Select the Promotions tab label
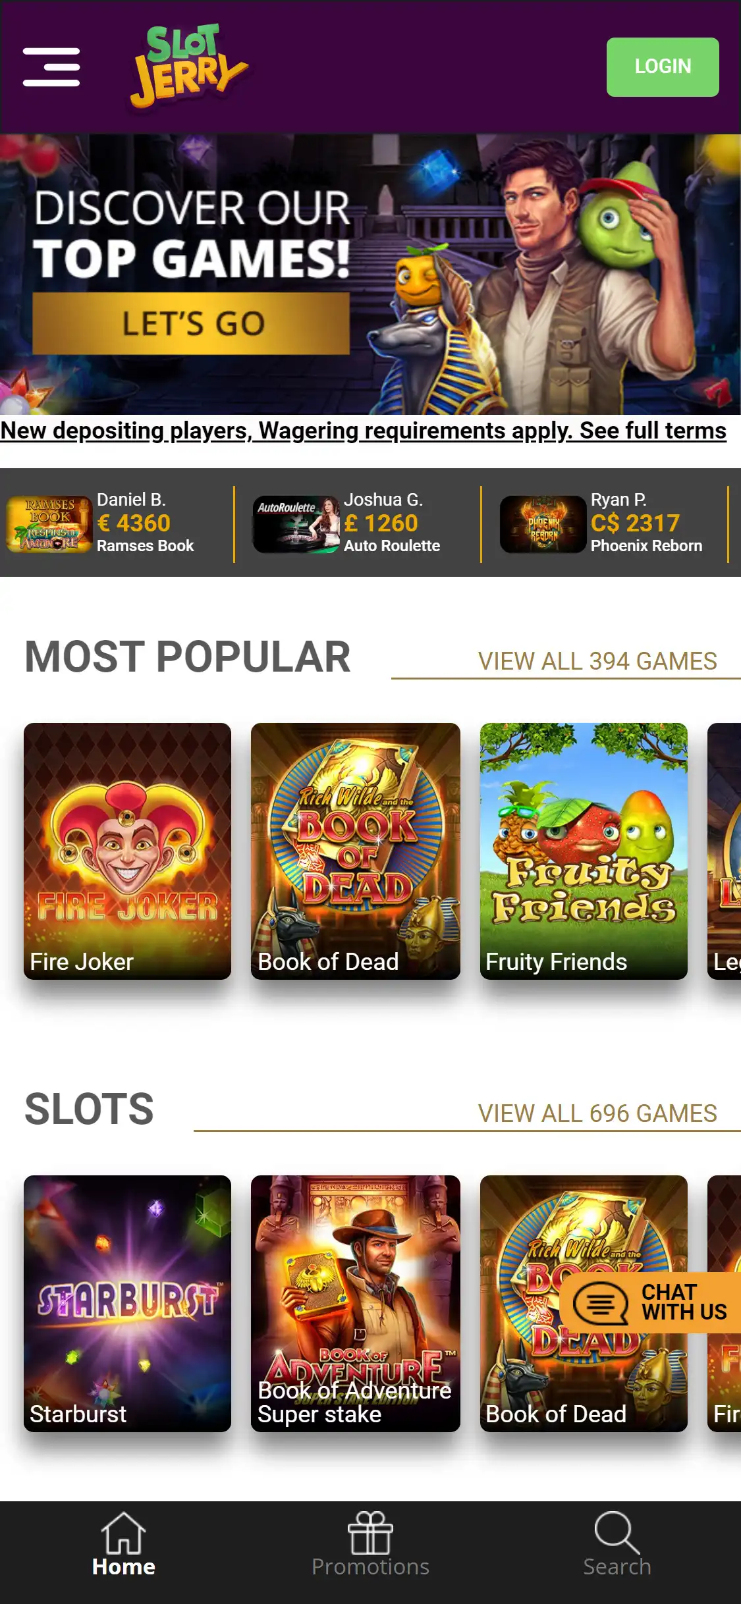This screenshot has height=1604, width=741. pyautogui.click(x=370, y=1566)
